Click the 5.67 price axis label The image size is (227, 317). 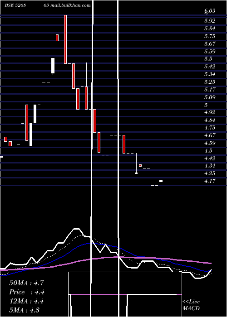[210, 43]
